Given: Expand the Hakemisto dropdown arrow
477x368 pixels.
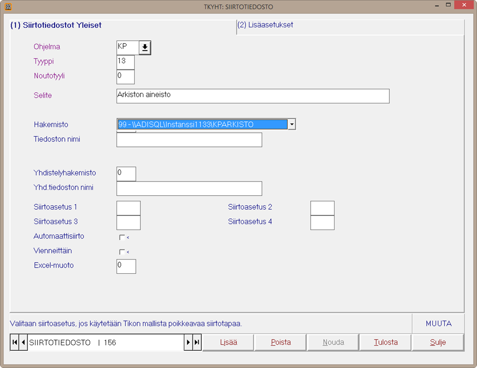Looking at the screenshot, I should pyautogui.click(x=291, y=124).
